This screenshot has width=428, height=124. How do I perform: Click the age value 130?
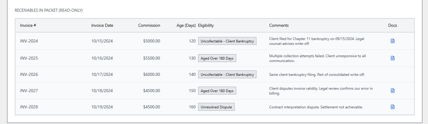[x=192, y=58]
